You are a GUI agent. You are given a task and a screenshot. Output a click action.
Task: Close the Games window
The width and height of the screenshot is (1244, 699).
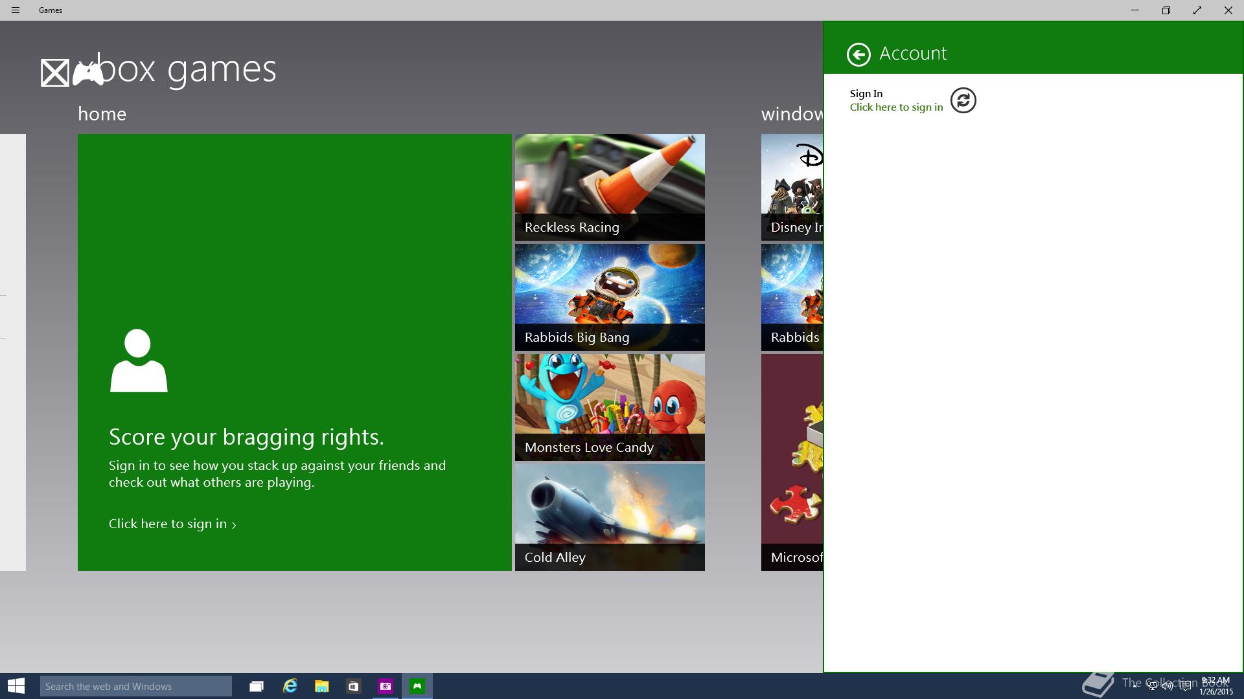tap(1228, 10)
